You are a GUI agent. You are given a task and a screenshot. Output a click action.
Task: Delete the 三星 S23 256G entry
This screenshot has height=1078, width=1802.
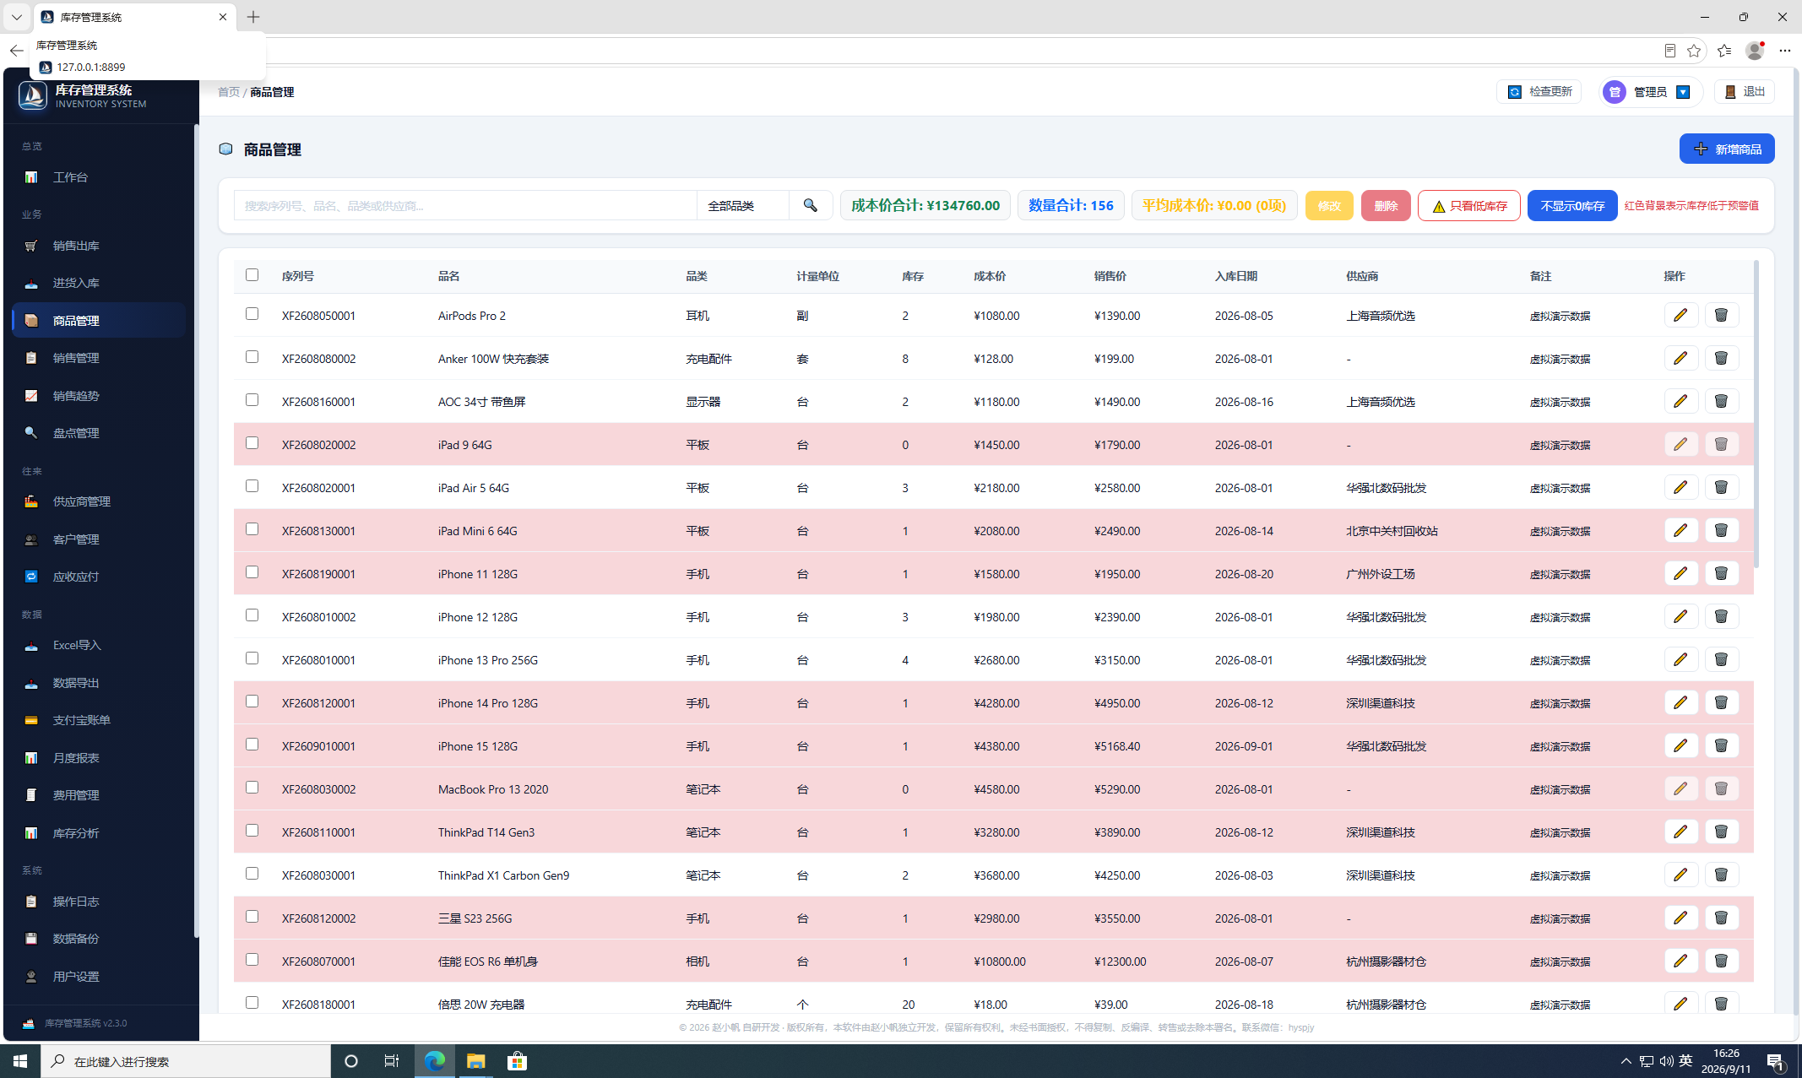1721,918
